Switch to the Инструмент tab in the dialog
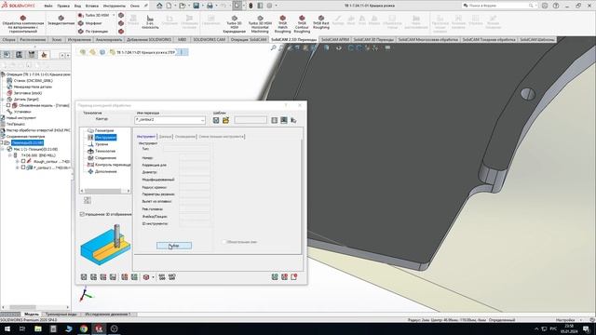This screenshot has width=596, height=335. [x=146, y=137]
